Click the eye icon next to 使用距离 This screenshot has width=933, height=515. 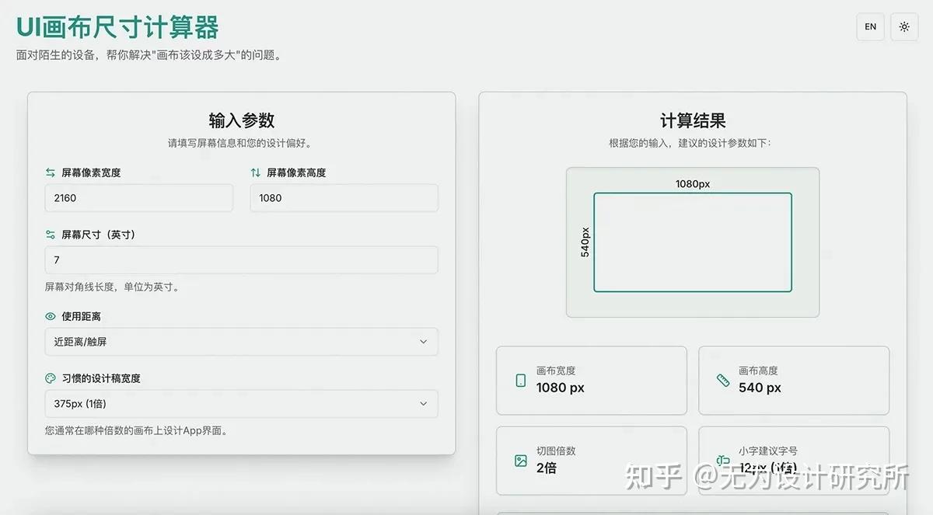[x=51, y=316]
